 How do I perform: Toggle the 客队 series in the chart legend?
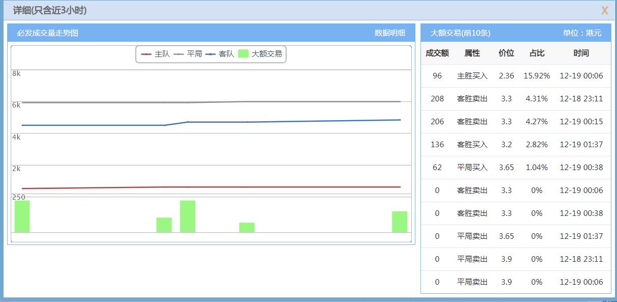coord(225,53)
